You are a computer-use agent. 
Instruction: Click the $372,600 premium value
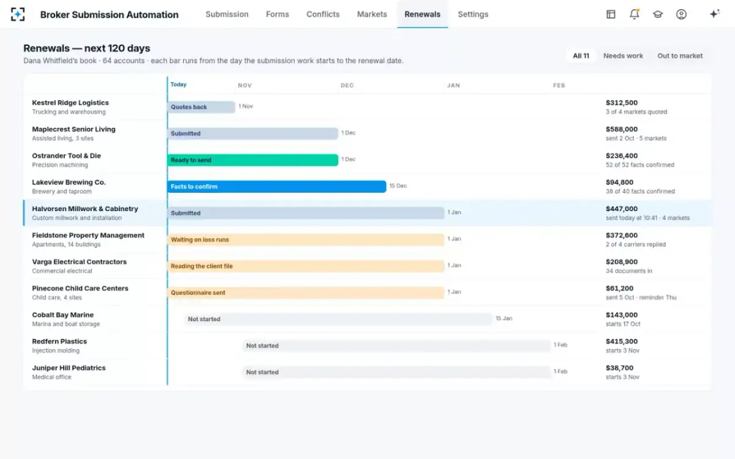pos(622,235)
